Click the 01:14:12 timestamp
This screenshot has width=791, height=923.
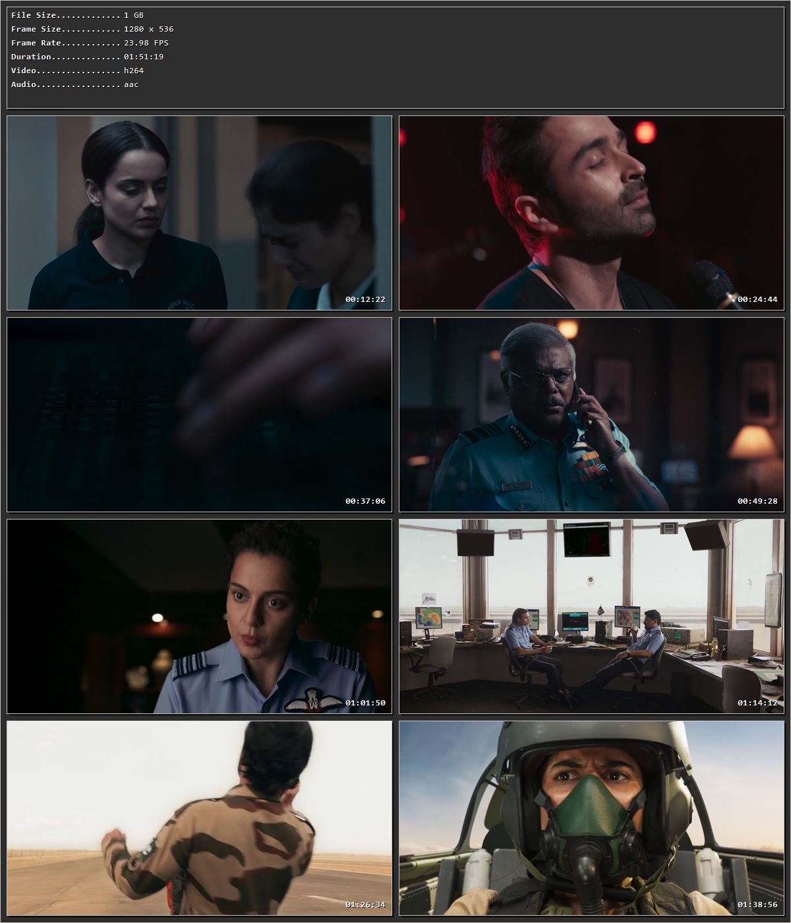757,703
